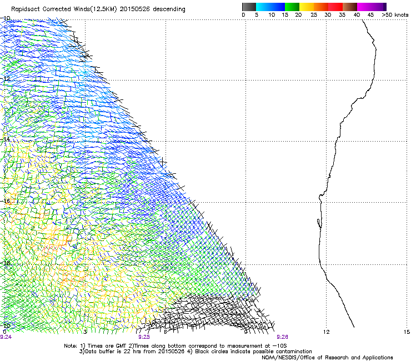The image size is (411, 361).
Task: Click the 'Rapidscat Corrected Winds' title text
Action: tap(98, 9)
